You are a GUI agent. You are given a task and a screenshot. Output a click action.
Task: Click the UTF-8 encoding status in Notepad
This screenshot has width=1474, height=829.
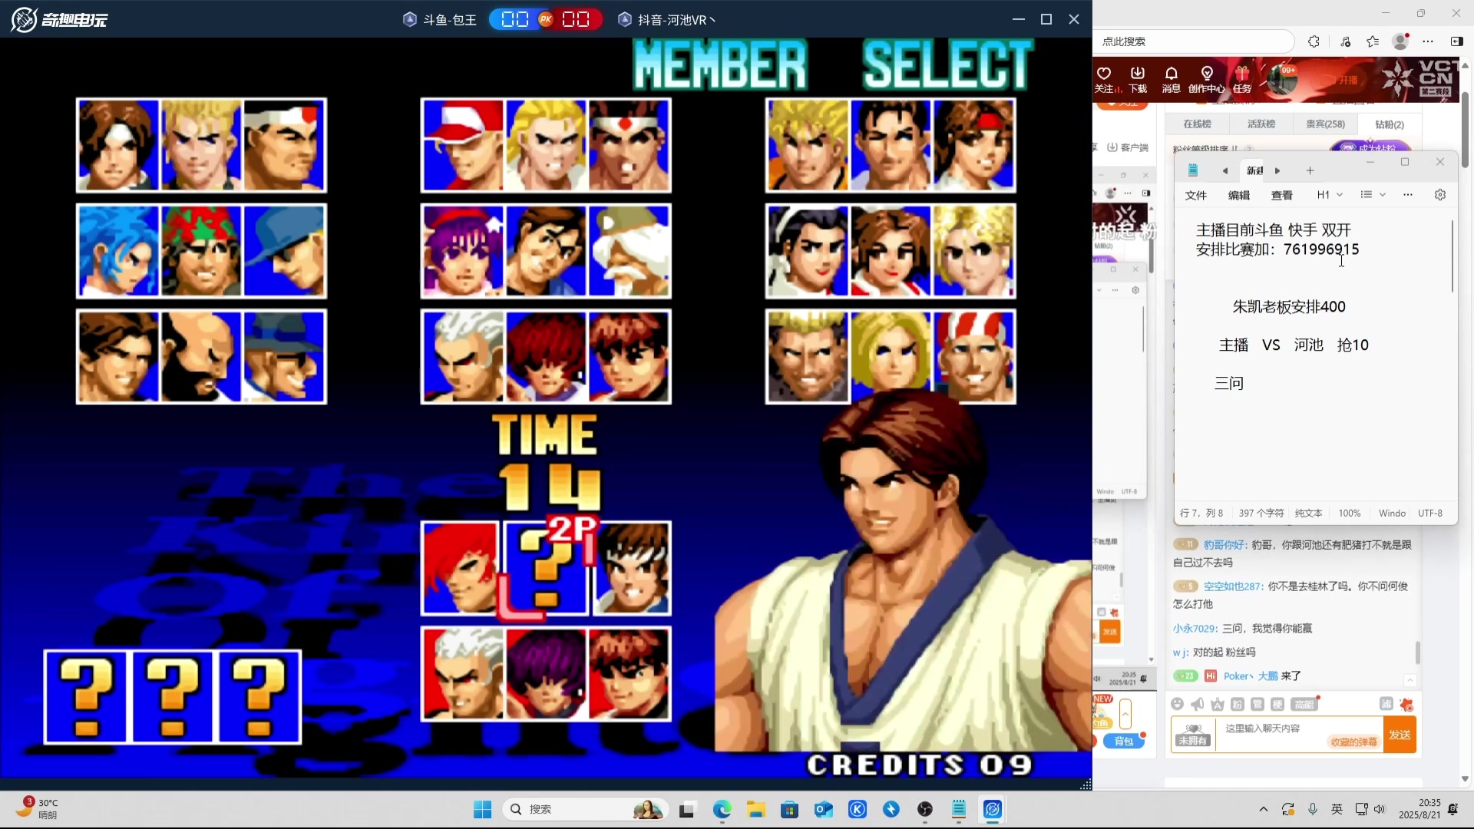click(x=1429, y=514)
